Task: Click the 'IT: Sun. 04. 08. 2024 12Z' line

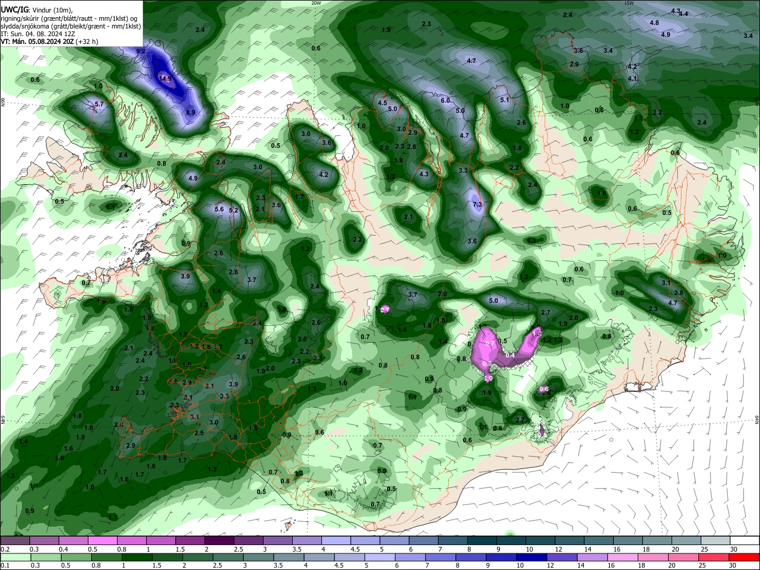Action: (37, 34)
